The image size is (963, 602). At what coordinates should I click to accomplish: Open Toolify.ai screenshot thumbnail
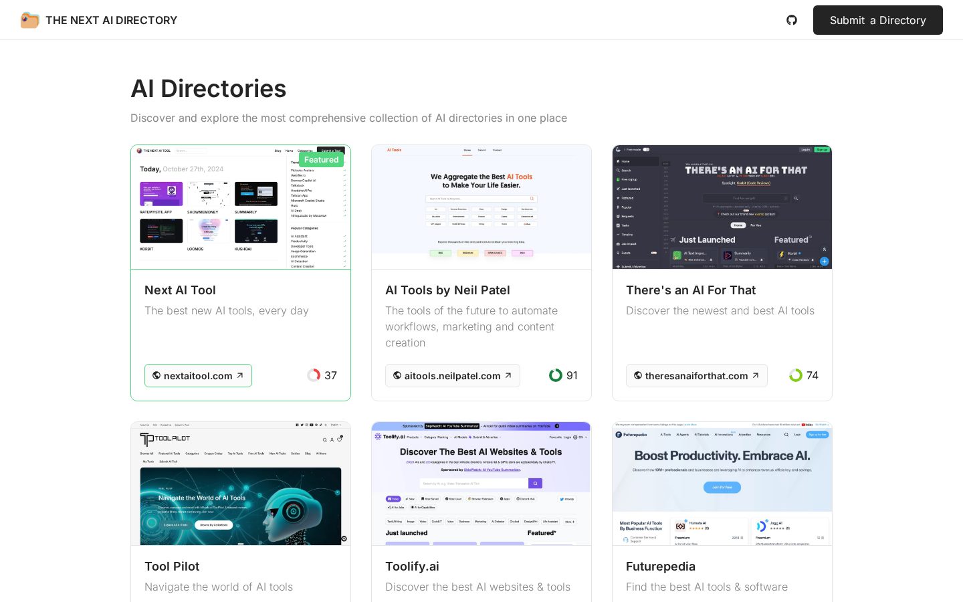pos(481,484)
